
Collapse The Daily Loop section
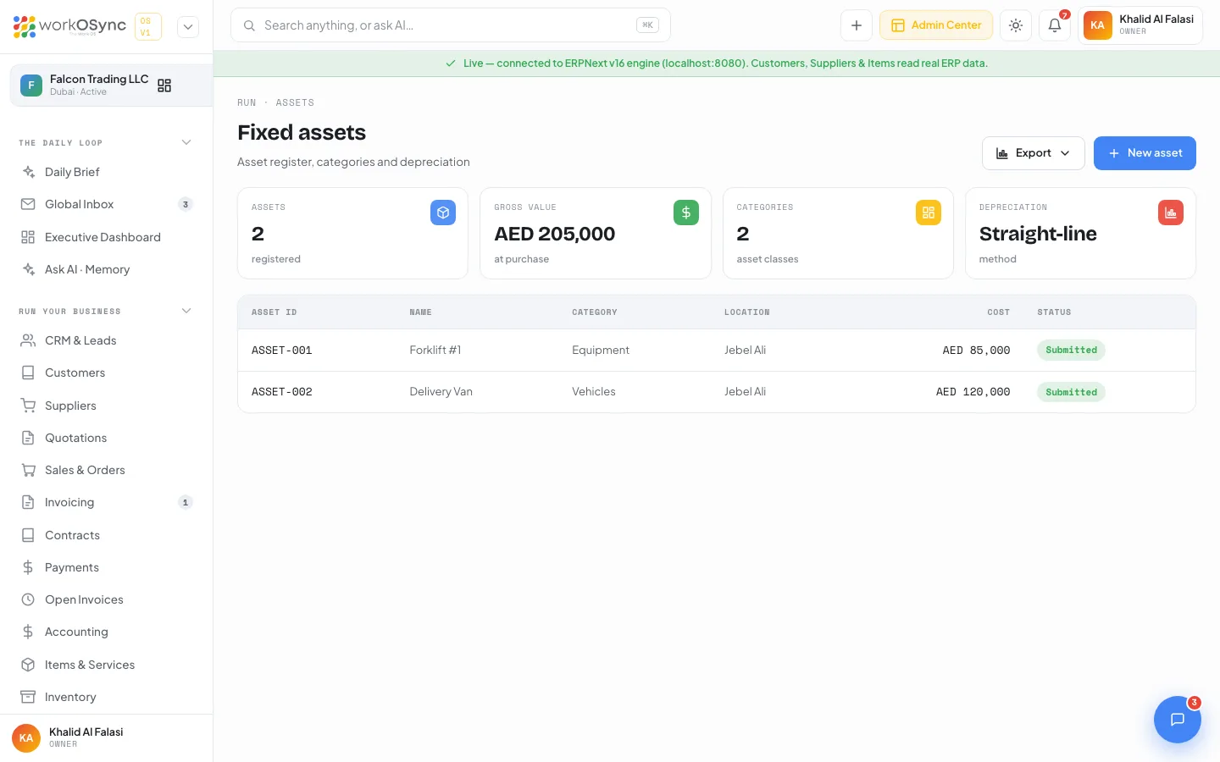[186, 142]
